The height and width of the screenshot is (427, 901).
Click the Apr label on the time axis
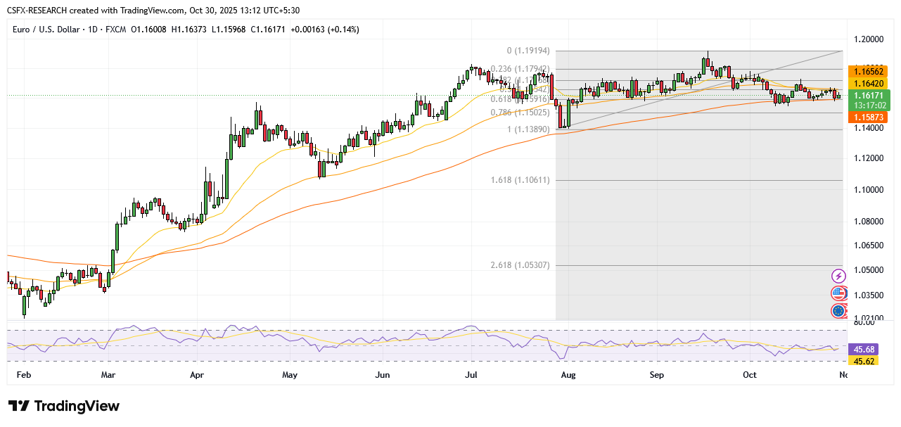pos(198,376)
